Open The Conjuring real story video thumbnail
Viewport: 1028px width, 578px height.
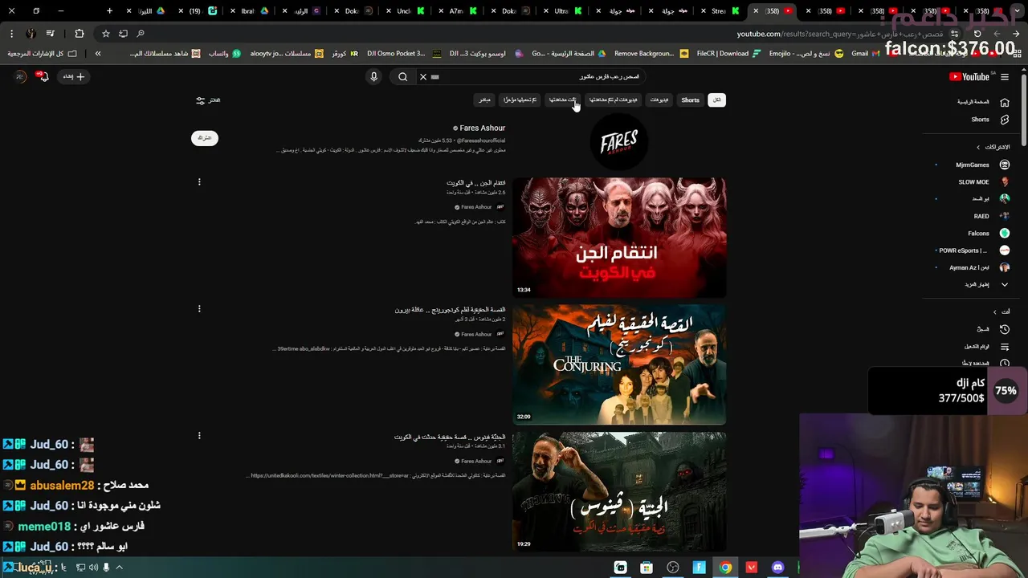(x=619, y=364)
